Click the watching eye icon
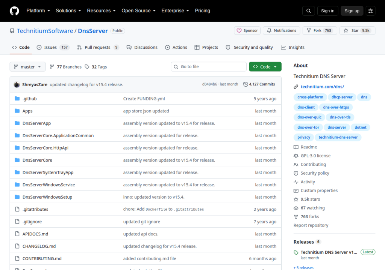385x270 pixels. pyautogui.click(x=296, y=208)
